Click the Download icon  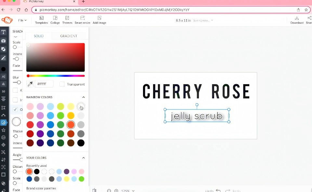(x=296, y=20)
